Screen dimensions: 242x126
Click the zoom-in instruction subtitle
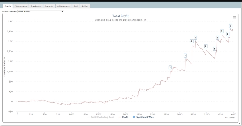point(120,20)
